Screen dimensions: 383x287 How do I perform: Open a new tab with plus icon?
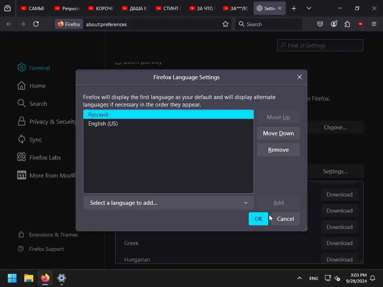(294, 8)
